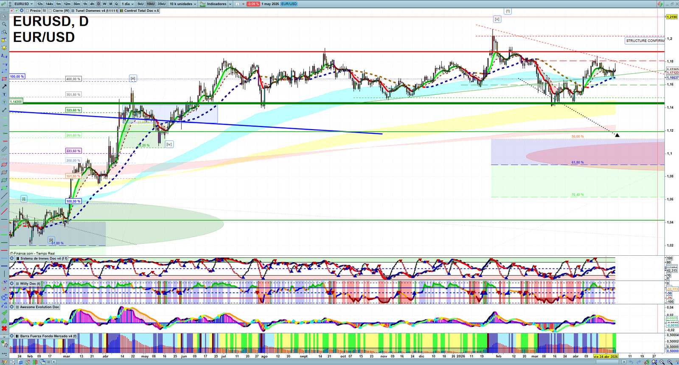Image resolution: width=679 pixels, height=365 pixels.
Task: Switch to the 4h timeframe
Action: click(x=92, y=4)
